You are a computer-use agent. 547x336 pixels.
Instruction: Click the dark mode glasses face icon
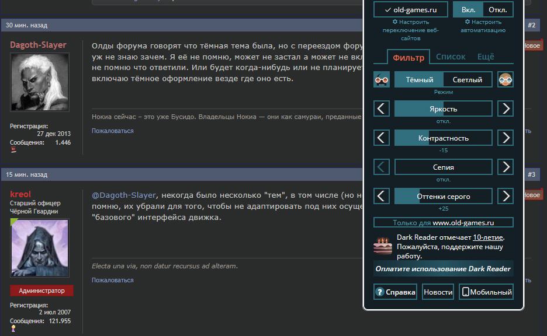click(x=381, y=80)
